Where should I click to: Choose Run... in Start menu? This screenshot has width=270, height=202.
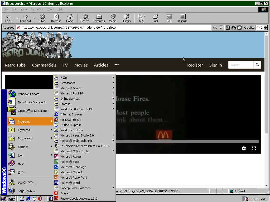30,172
